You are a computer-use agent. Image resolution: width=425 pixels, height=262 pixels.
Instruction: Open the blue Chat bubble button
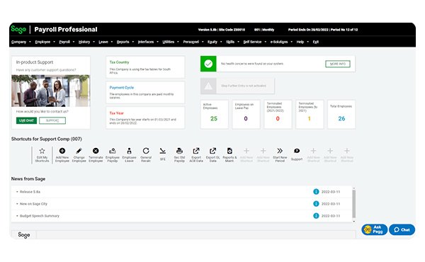(402, 229)
